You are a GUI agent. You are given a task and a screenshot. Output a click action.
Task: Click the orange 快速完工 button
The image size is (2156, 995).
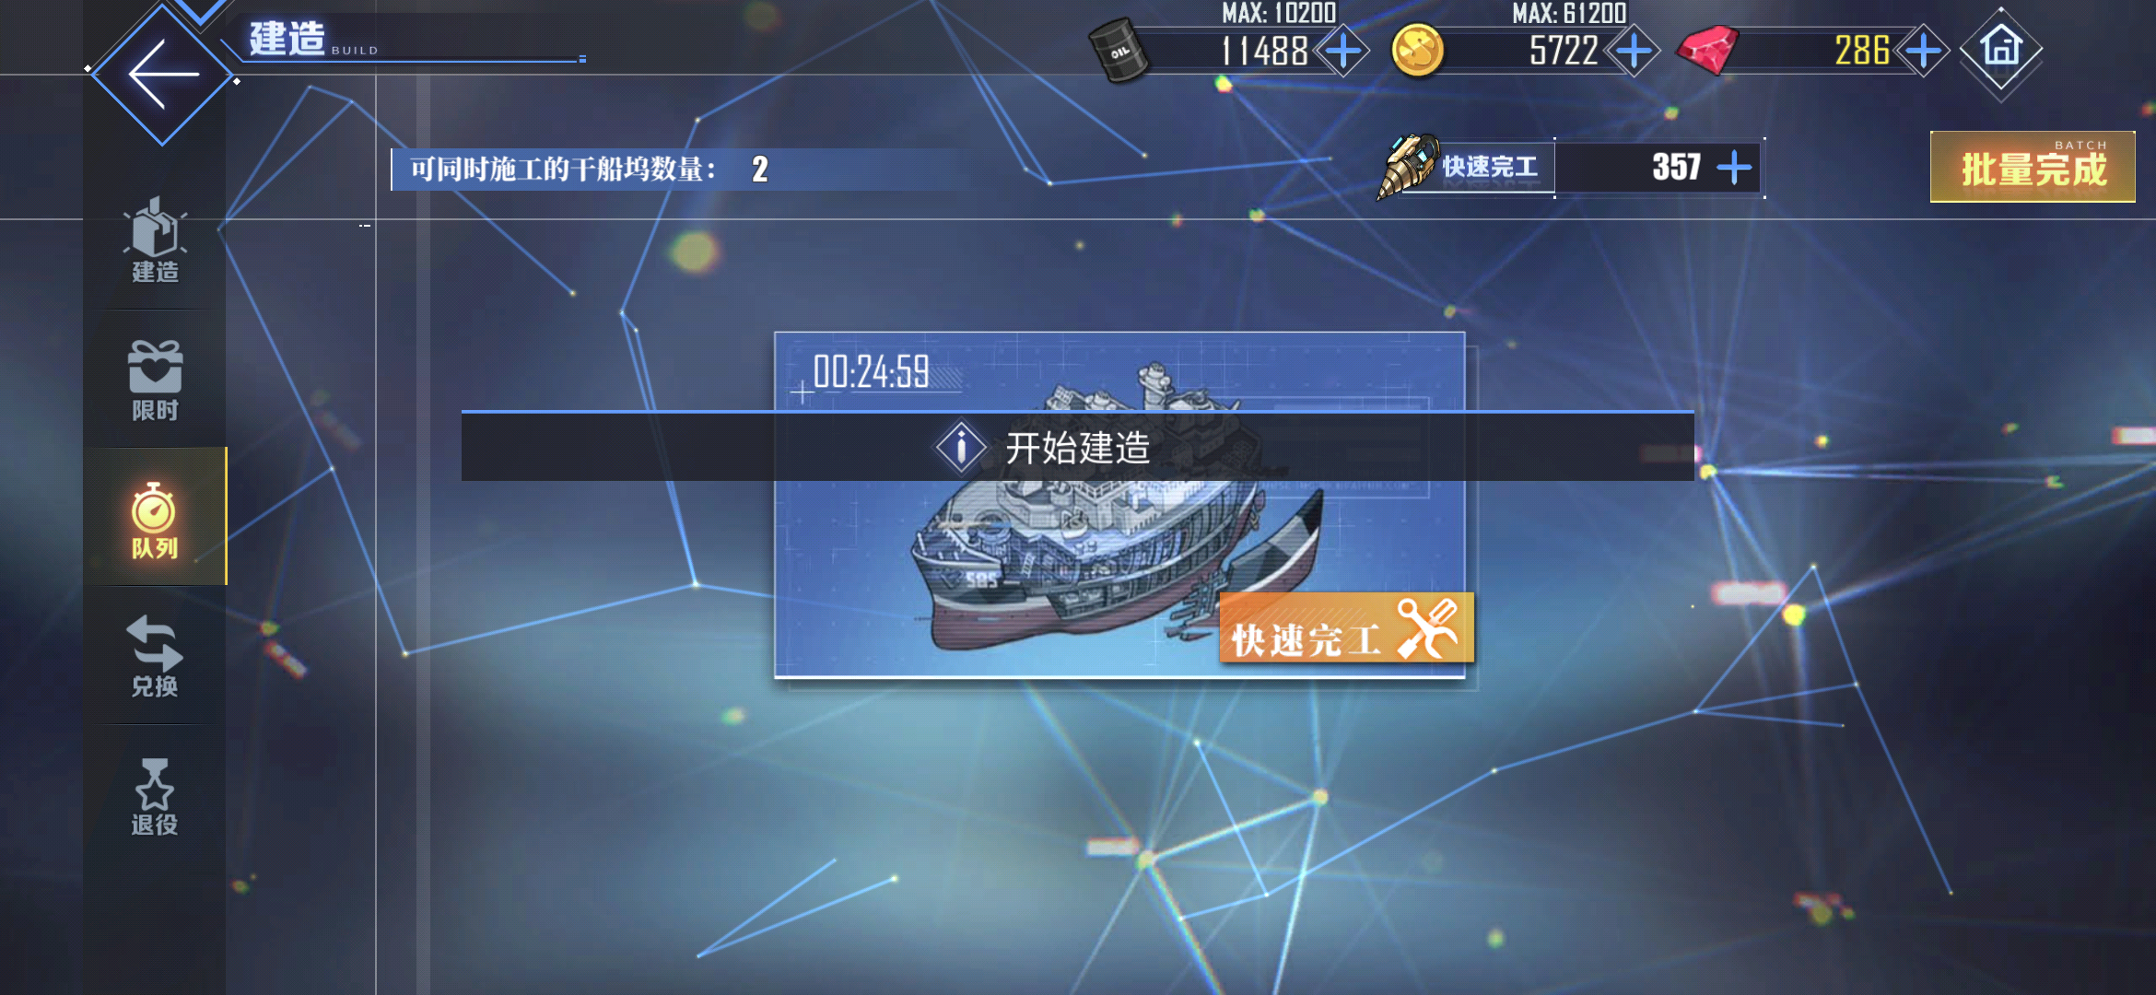[1346, 627]
